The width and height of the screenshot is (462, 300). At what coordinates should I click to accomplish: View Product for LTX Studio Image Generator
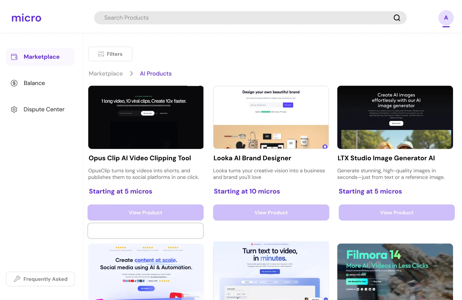[x=396, y=212]
